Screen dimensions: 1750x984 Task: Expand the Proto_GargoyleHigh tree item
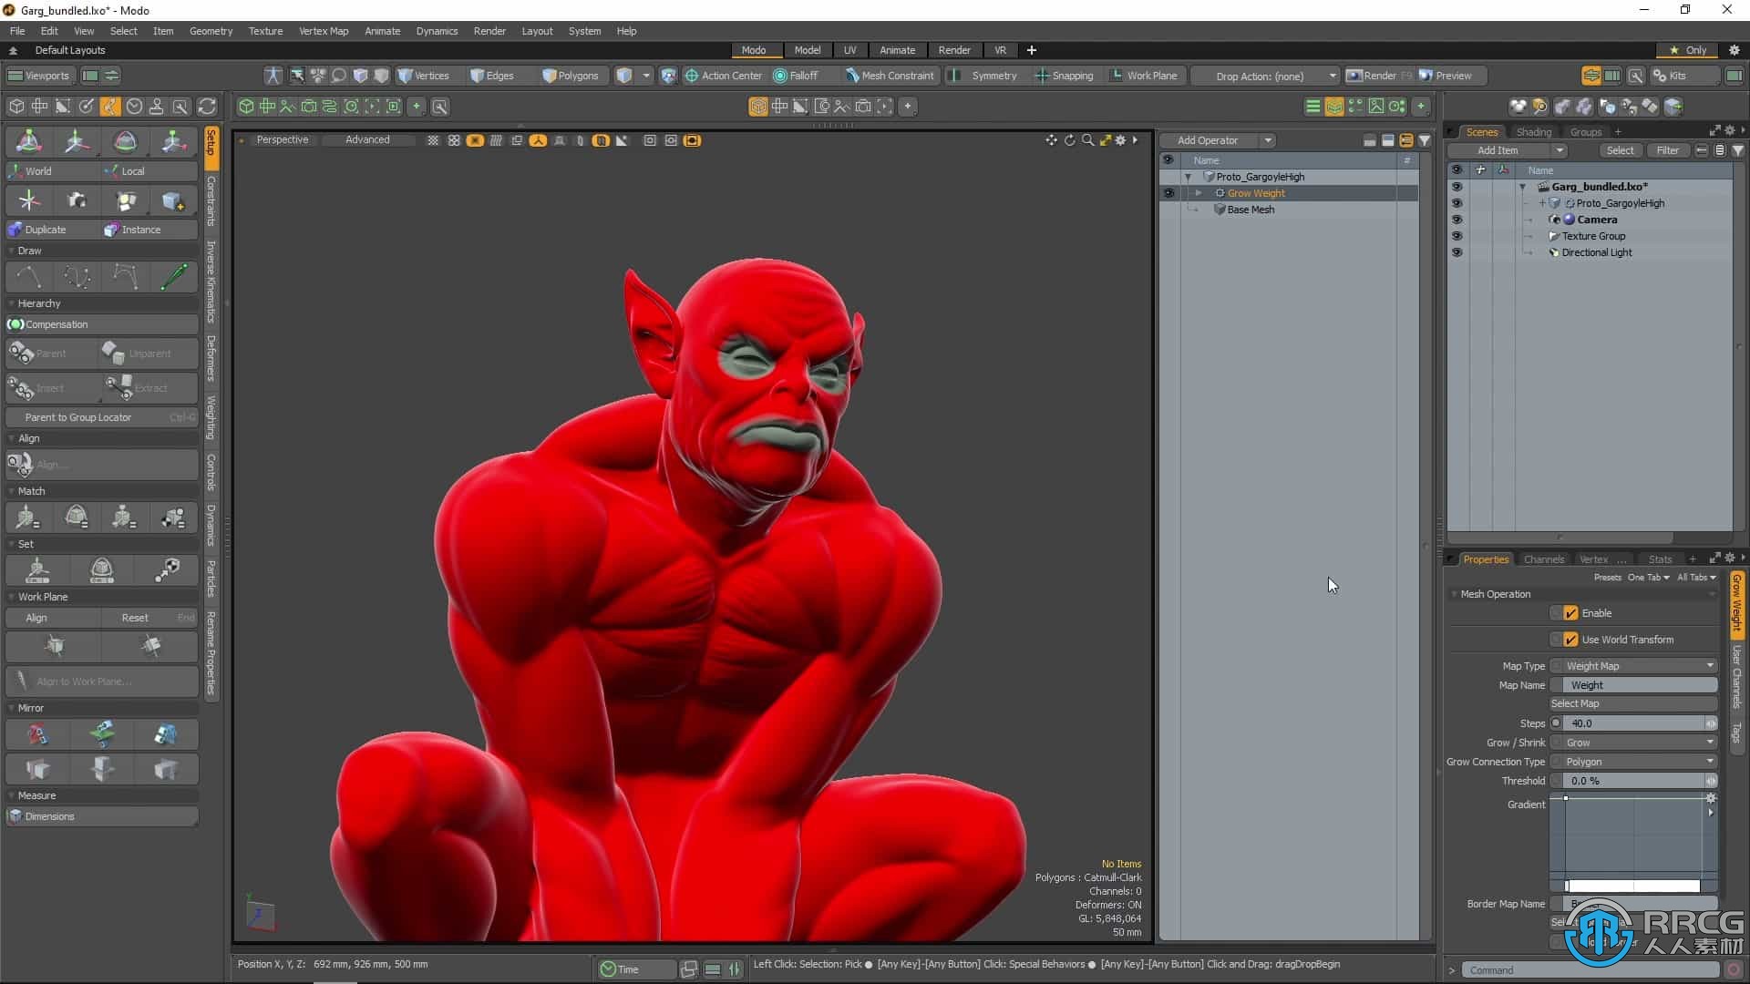coord(1189,177)
